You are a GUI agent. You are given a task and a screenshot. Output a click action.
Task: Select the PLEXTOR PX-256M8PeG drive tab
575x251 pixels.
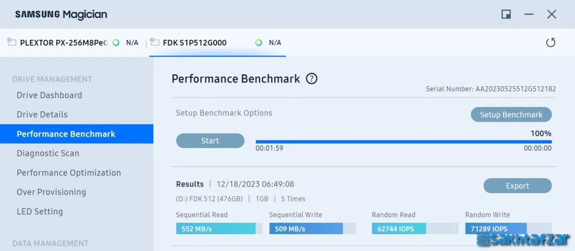point(73,43)
